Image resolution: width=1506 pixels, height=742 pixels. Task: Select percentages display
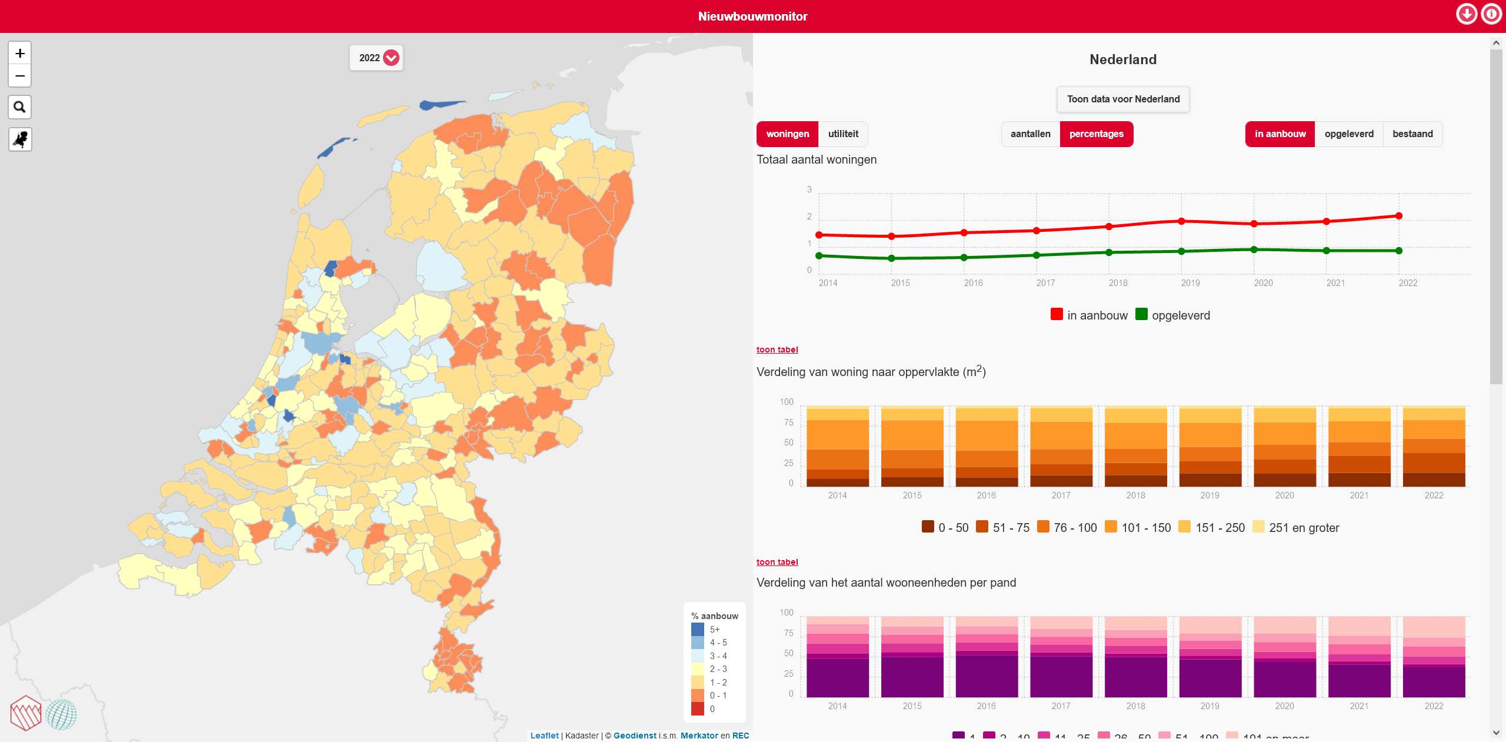pyautogui.click(x=1097, y=134)
